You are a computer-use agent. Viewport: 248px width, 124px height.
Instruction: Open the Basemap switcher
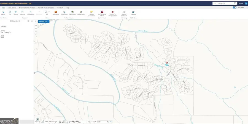pyautogui.click(x=37, y=120)
